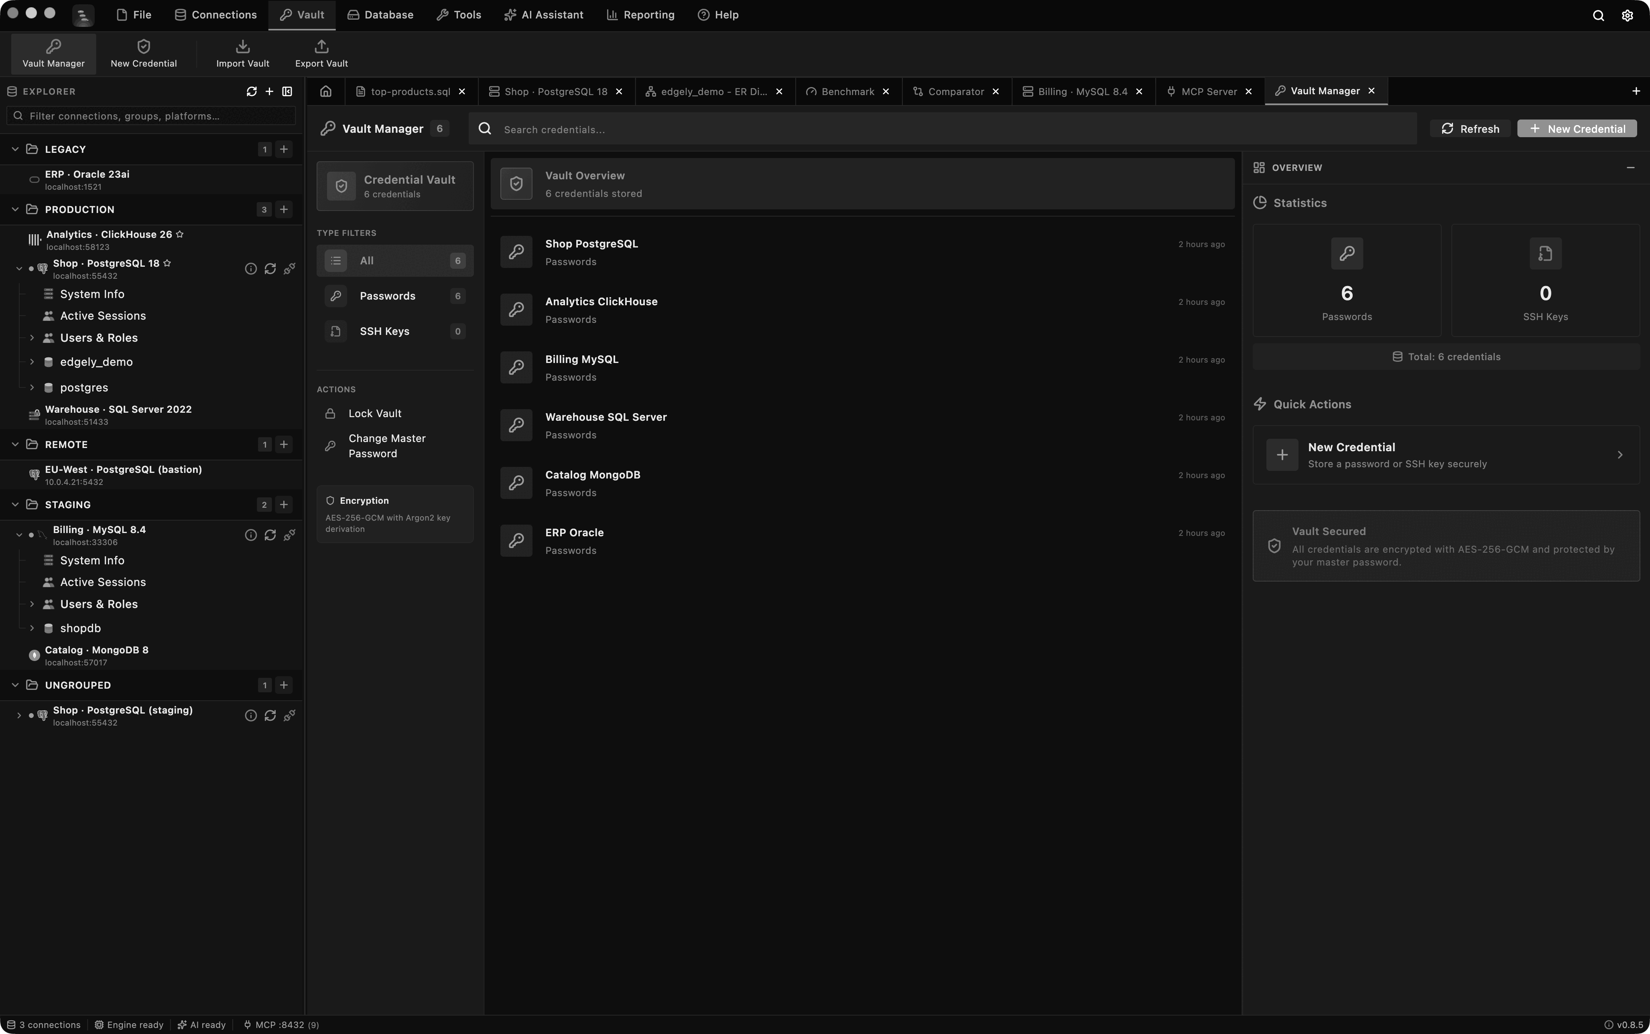Click the Refresh button in Vault Manager

pos(1470,129)
